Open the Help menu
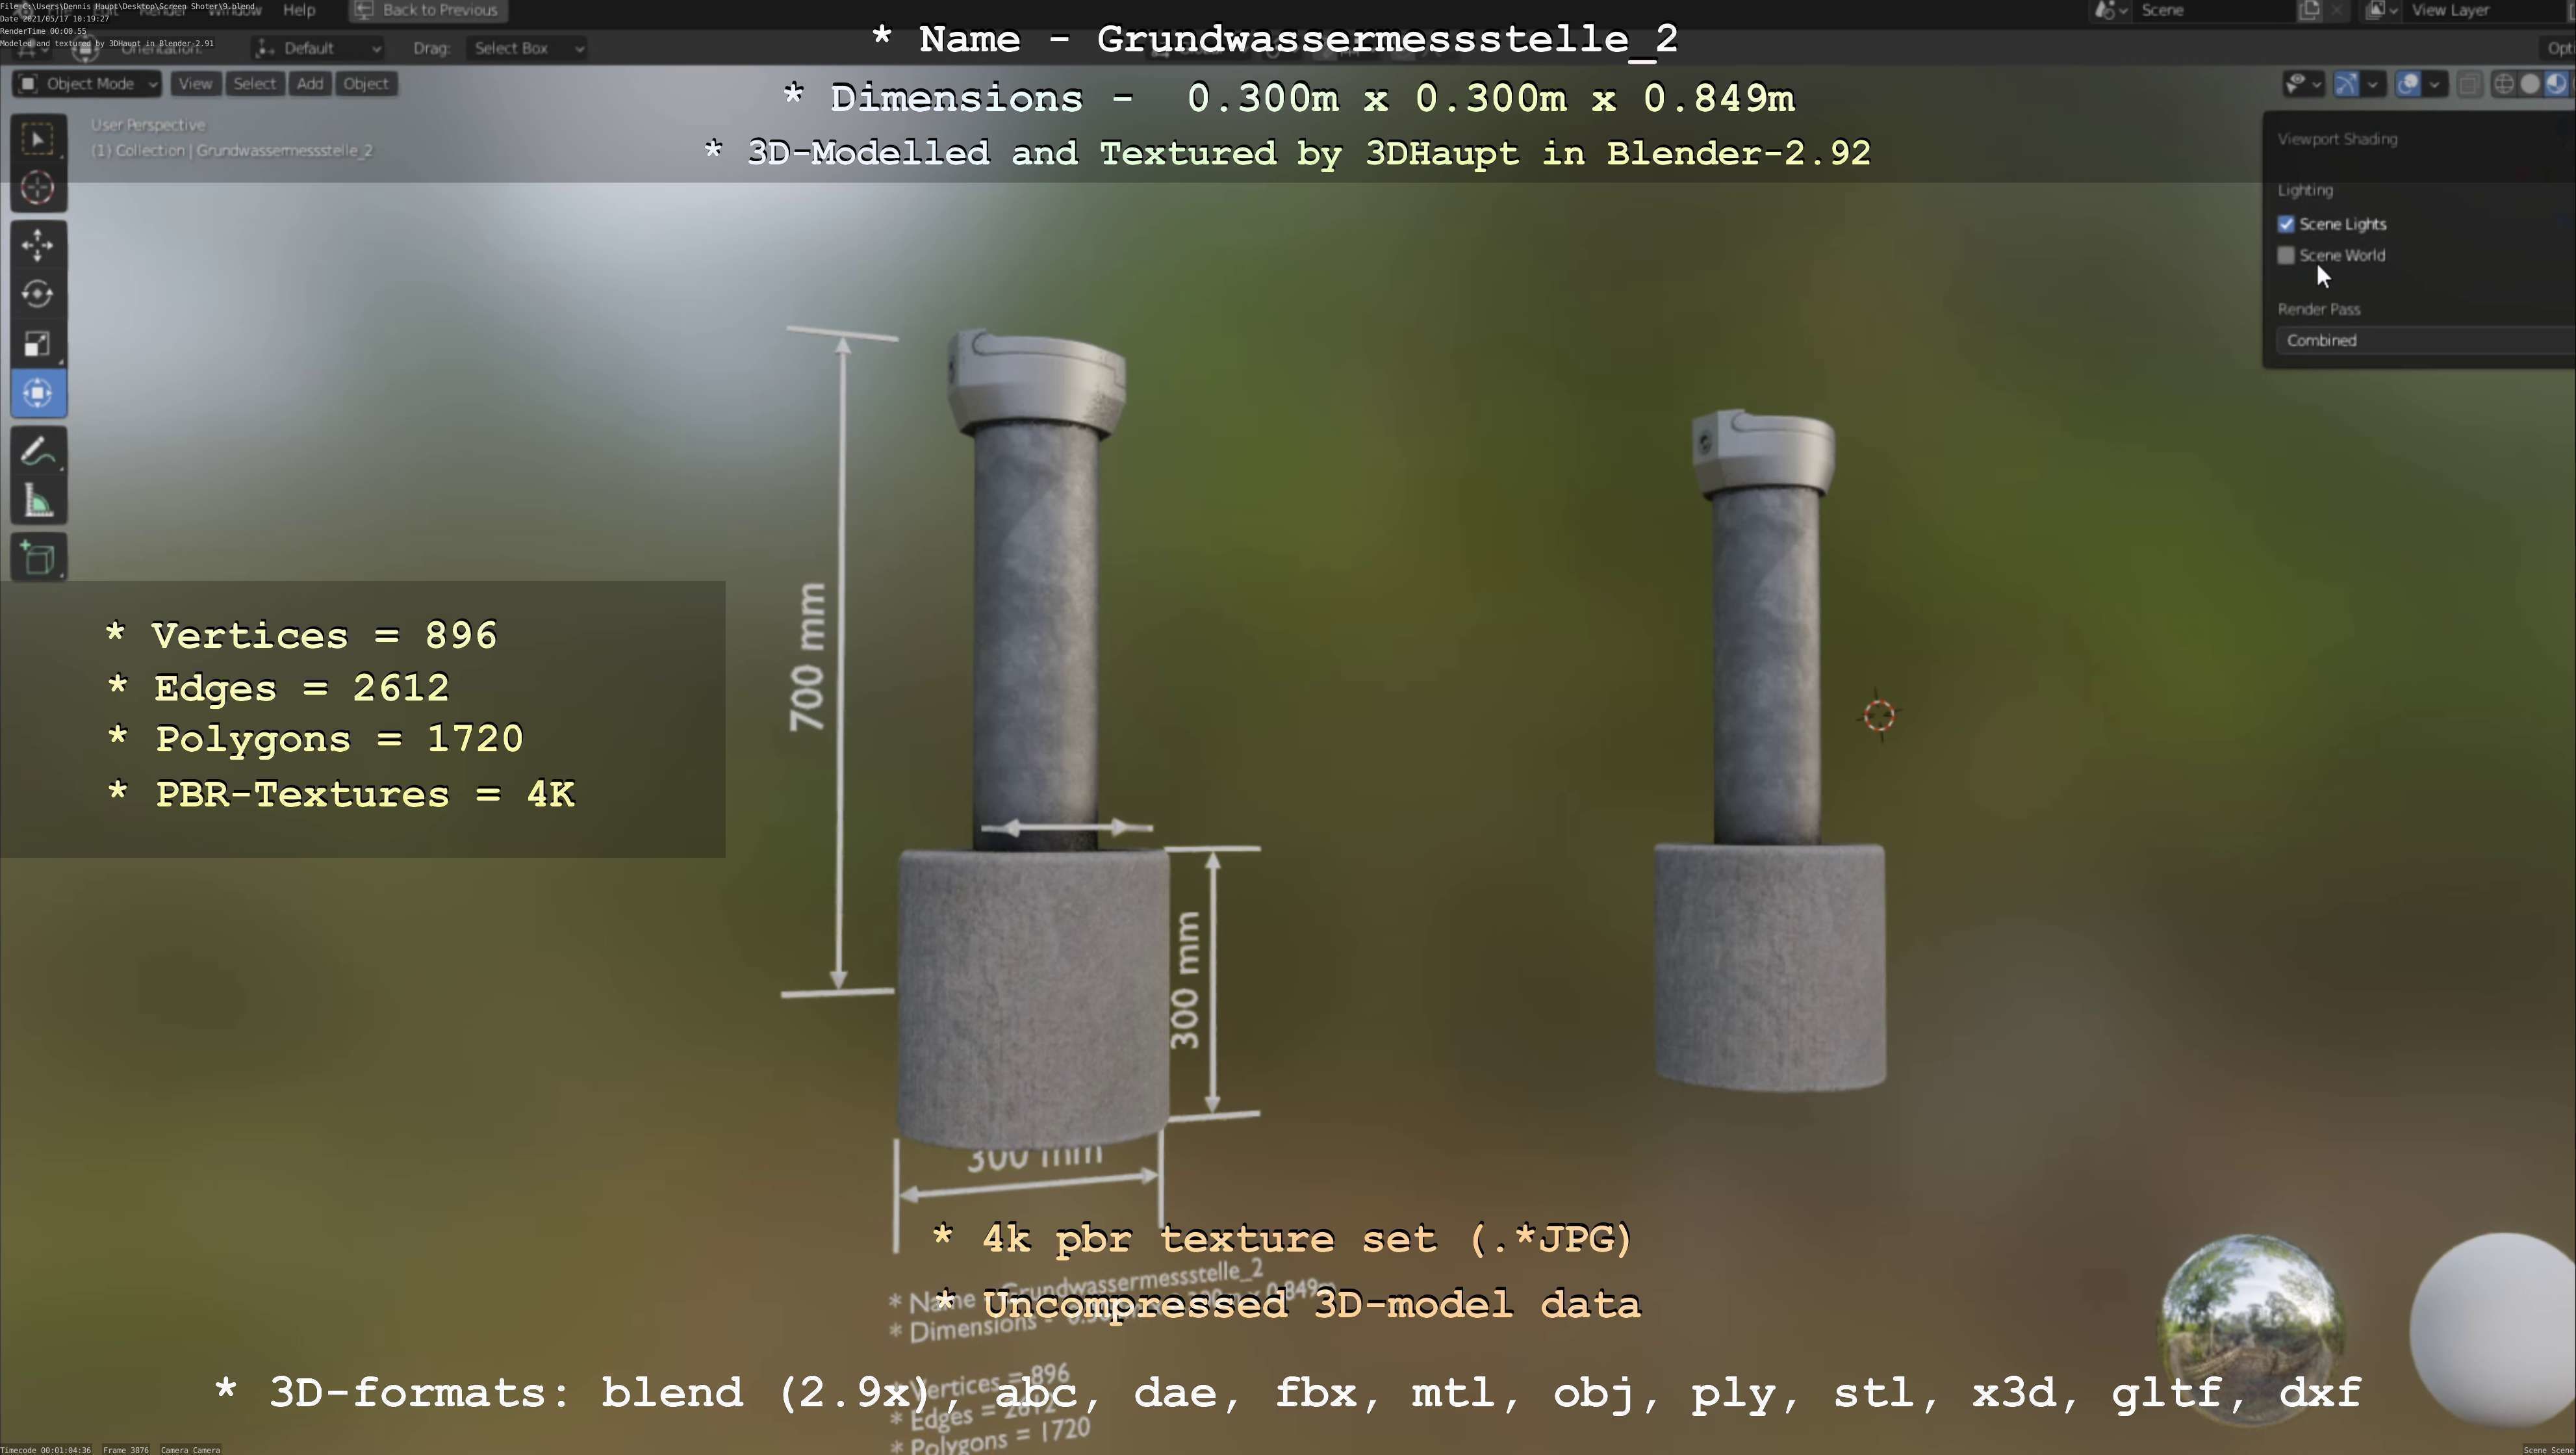This screenshot has width=2576, height=1455. pos(299,10)
